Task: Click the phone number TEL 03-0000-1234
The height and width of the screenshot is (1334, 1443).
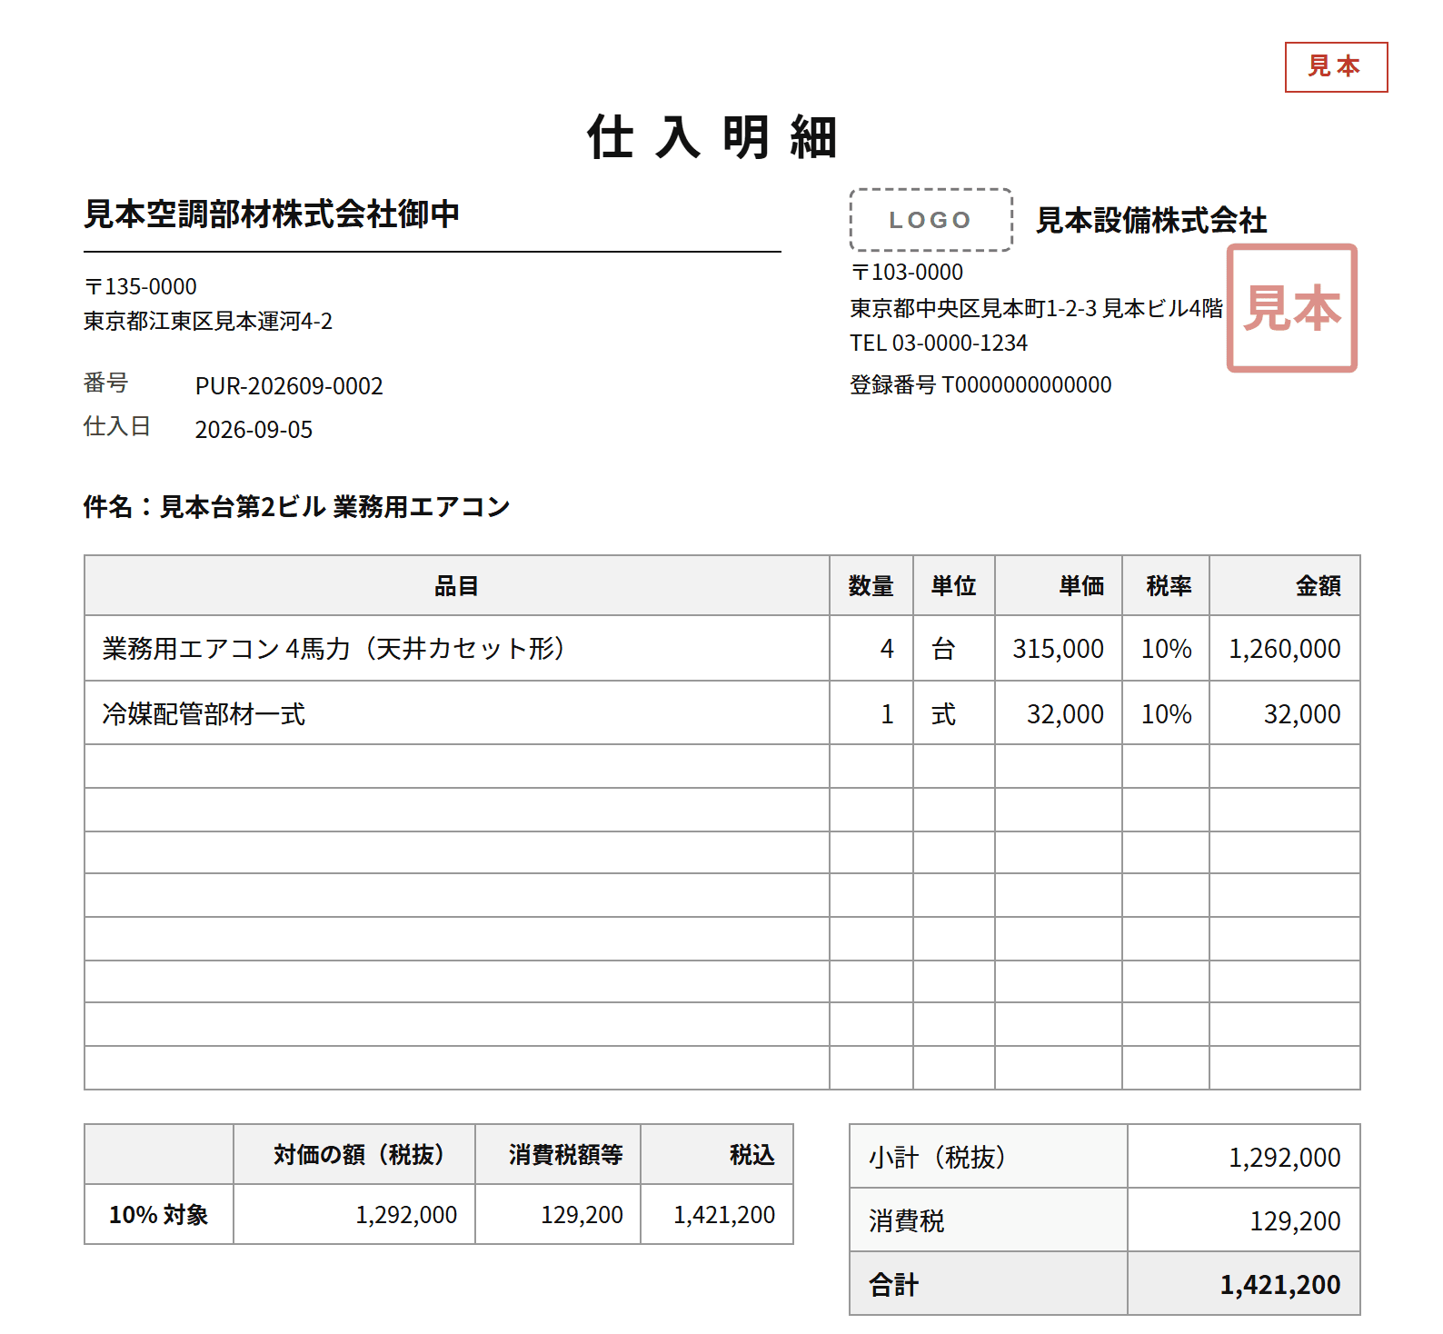Action: pyautogui.click(x=939, y=343)
